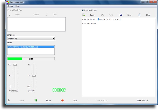The width and height of the screenshot is (158, 110).
Task: Open the Help menu
Action: pyautogui.click(x=17, y=6)
